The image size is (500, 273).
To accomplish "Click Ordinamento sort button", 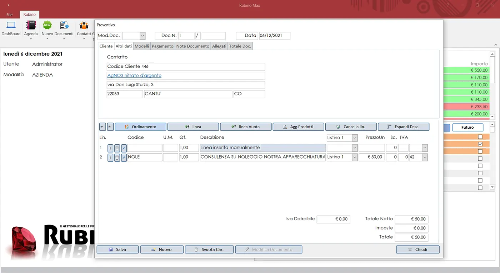I will click(x=141, y=127).
